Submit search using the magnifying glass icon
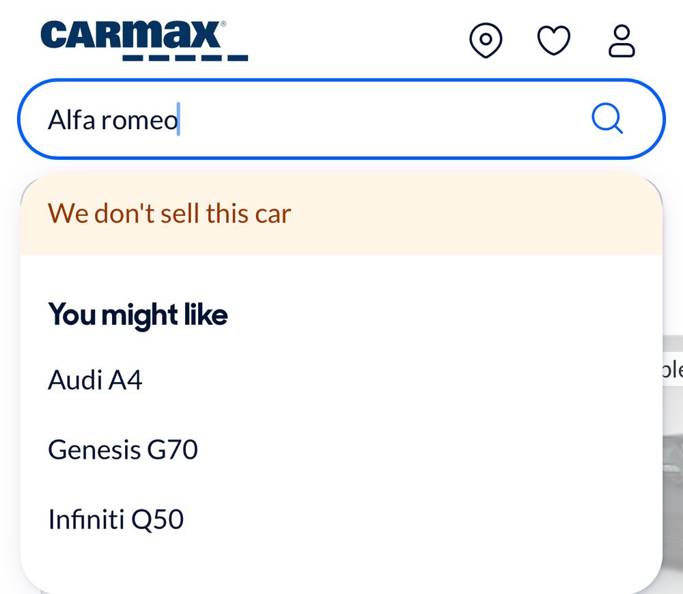683x594 pixels. point(607,120)
